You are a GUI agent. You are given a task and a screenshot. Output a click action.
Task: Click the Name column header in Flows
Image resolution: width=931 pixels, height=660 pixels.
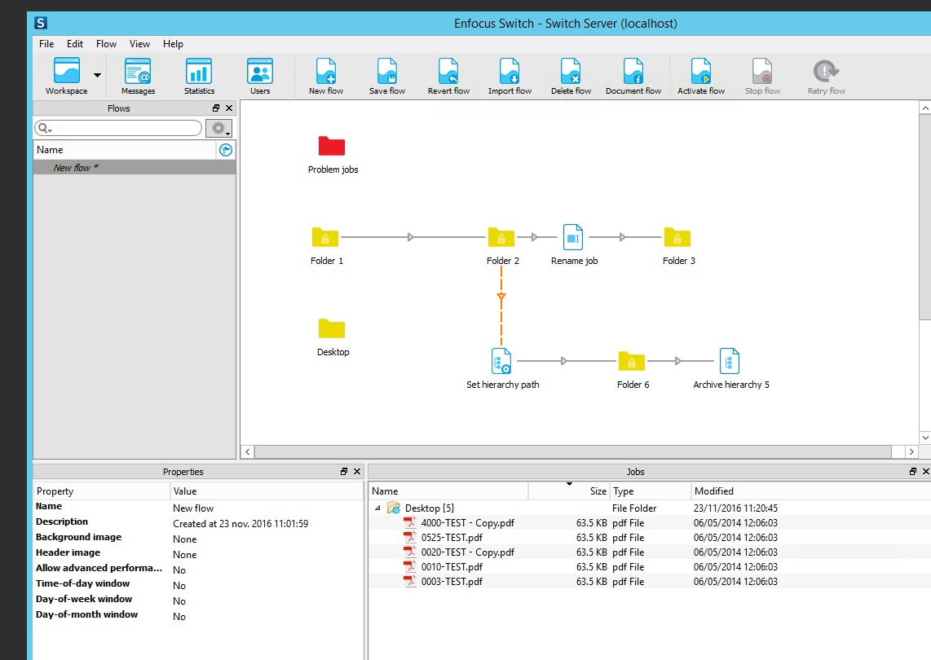point(125,150)
